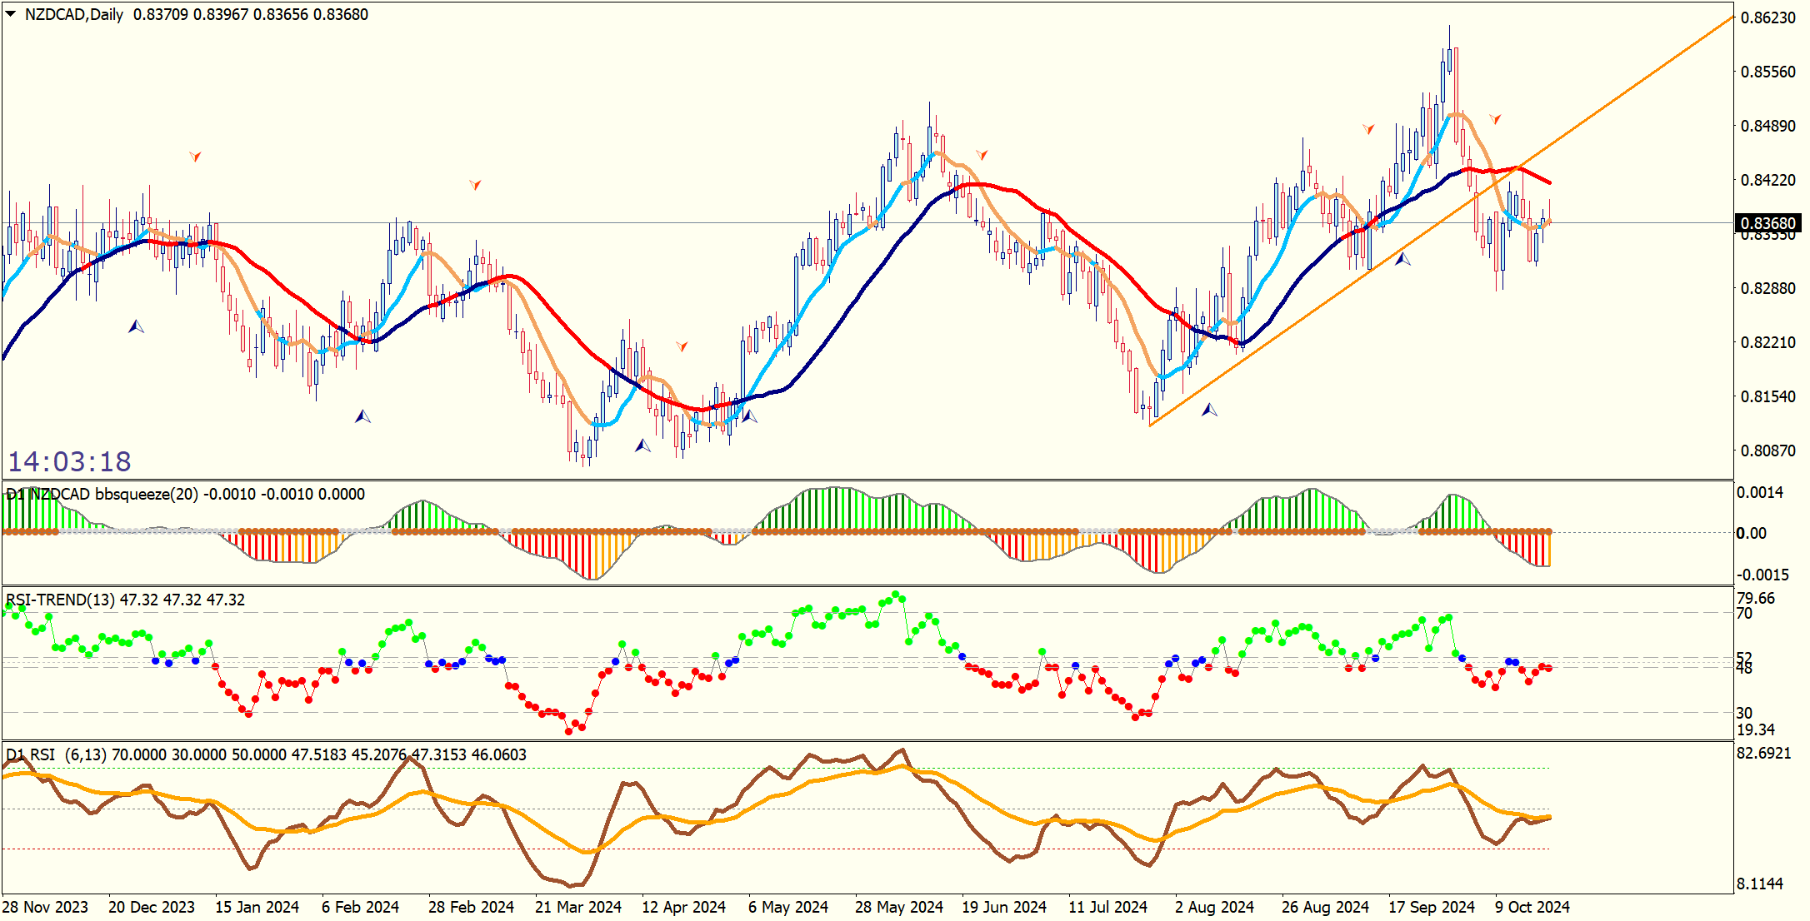Click blue buy arrow at the late March 2024 low
This screenshot has width=1810, height=921.
click(642, 446)
